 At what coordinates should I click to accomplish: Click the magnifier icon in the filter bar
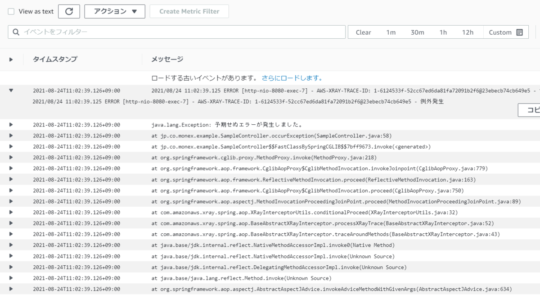pos(16,32)
